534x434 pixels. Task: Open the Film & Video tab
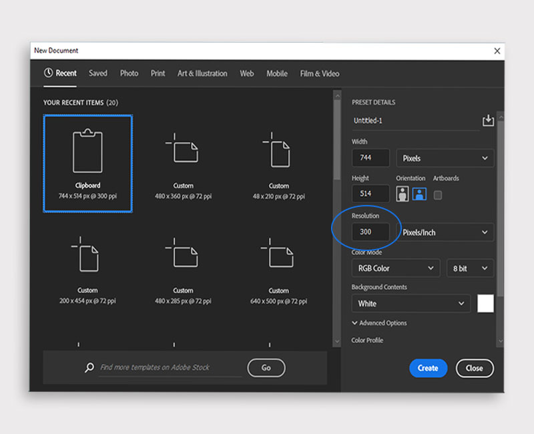point(319,73)
